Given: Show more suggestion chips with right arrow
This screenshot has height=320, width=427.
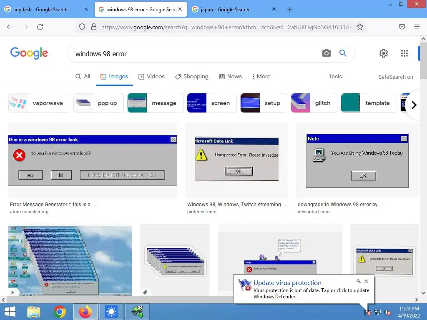Looking at the screenshot, I should (414, 105).
